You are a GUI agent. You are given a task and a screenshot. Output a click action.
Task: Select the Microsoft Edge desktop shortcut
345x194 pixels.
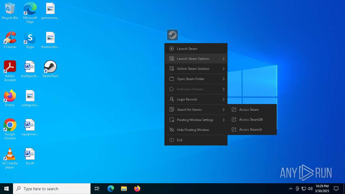[x=30, y=13]
